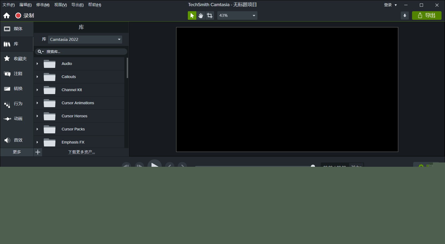Open the 音效 (Audio Effects) panel

pyautogui.click(x=17, y=140)
